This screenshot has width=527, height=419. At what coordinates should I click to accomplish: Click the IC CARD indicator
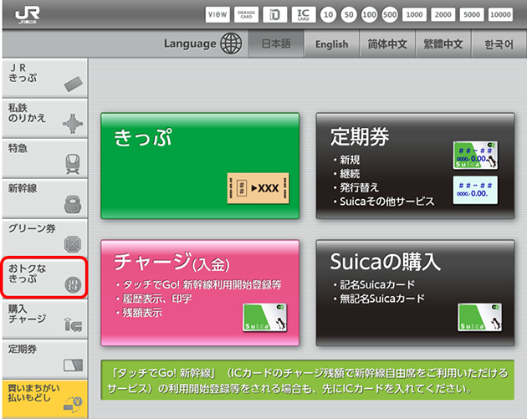[304, 15]
